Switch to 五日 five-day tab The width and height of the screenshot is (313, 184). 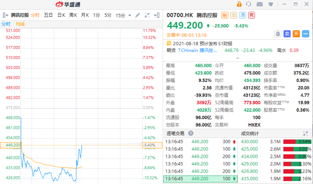(48, 15)
